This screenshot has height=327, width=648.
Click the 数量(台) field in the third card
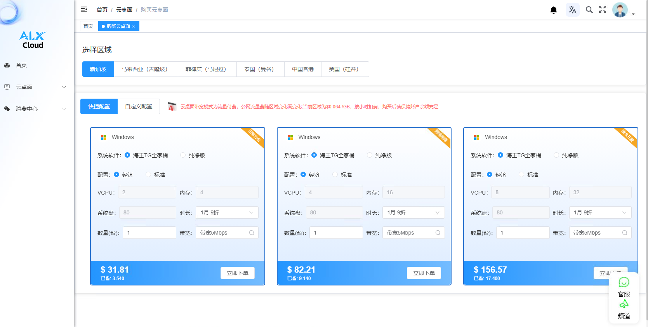pyautogui.click(x=522, y=233)
